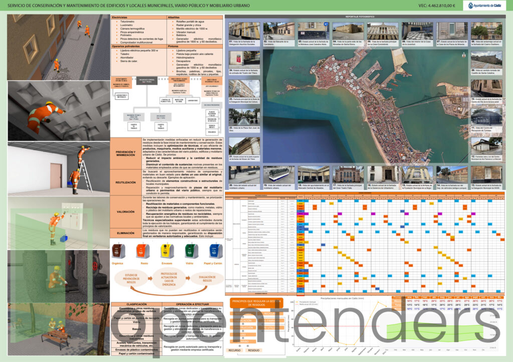
Task: Click the Protocolo de actuación en caso de emergencia oval
Action: point(169,278)
